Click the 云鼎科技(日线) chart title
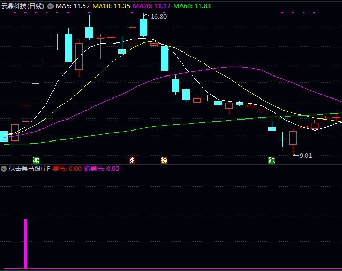The width and height of the screenshot is (342, 271). (23, 6)
